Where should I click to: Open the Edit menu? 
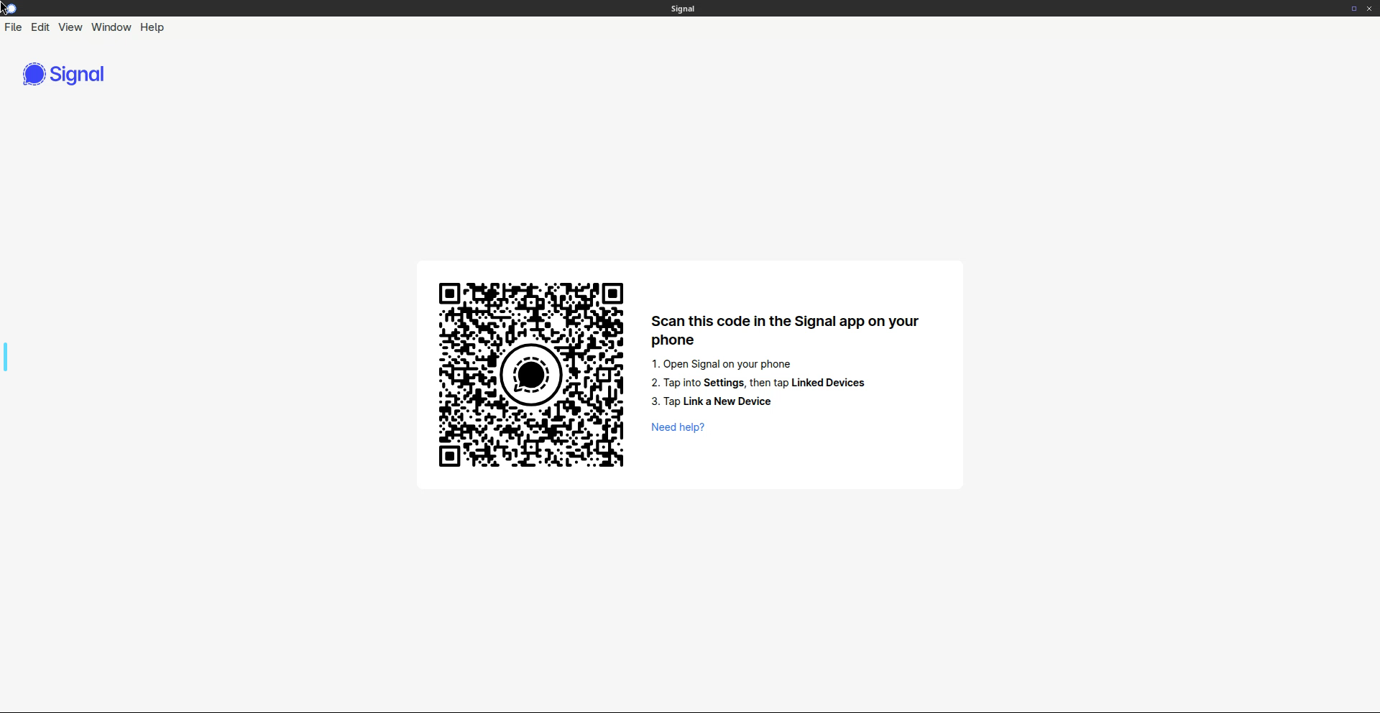coord(40,27)
